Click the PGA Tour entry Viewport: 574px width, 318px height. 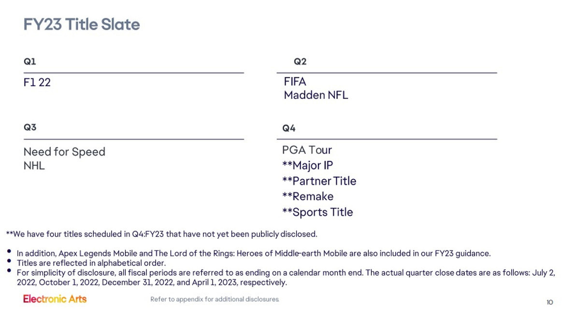pyautogui.click(x=307, y=150)
